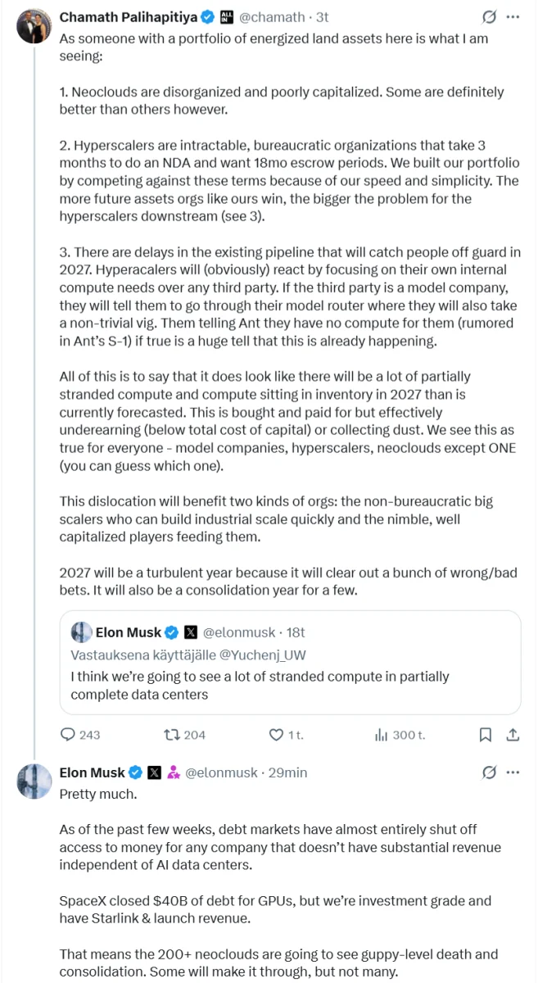The height and width of the screenshot is (983, 538).
Task: Share Chamath's post via share icon
Action: (x=513, y=735)
